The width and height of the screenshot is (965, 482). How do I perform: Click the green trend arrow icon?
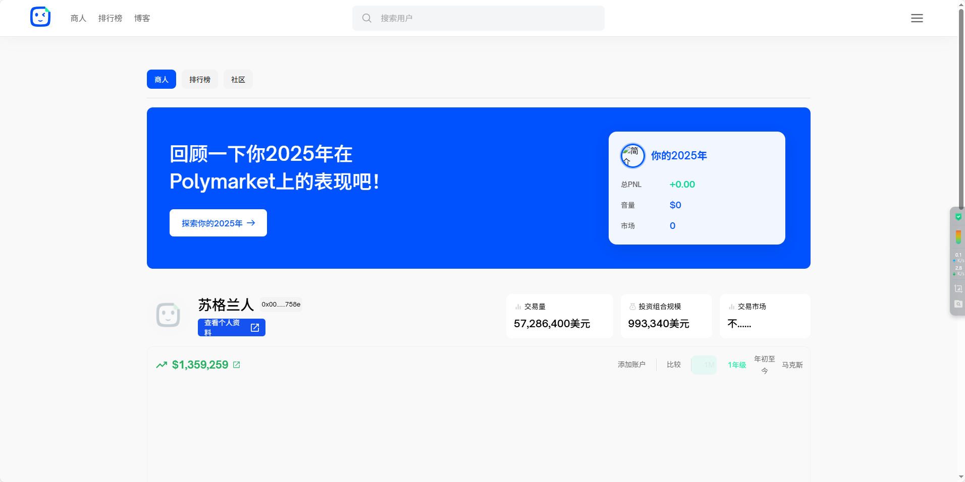pyautogui.click(x=162, y=365)
